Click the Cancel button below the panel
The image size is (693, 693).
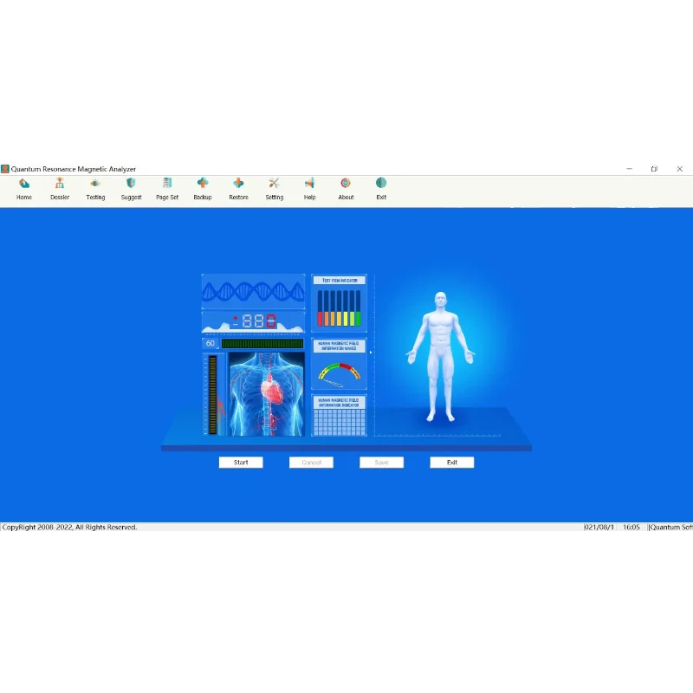click(x=311, y=463)
